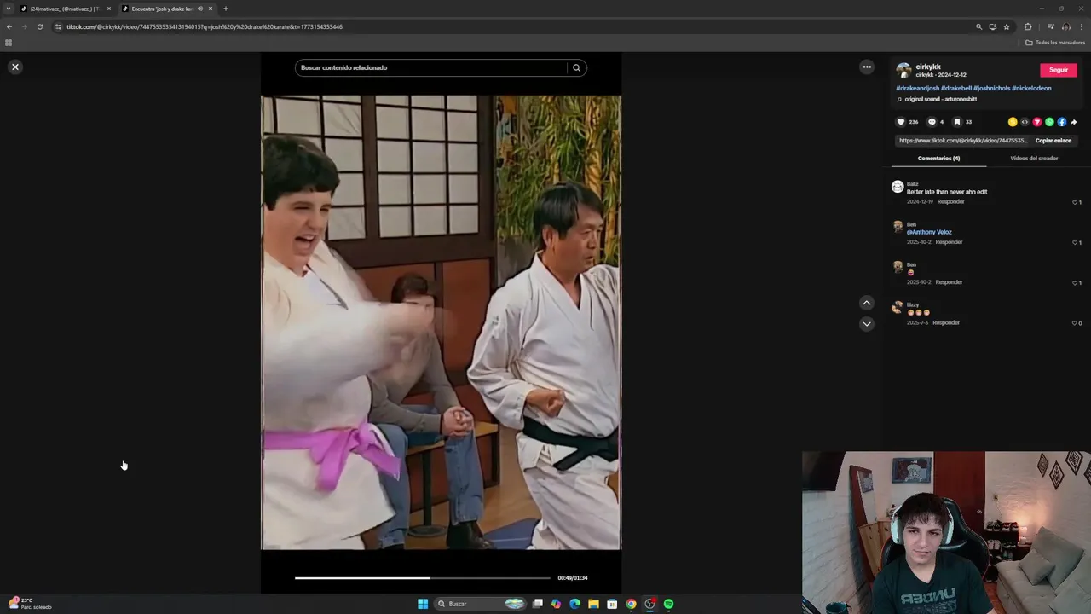Switch to Comentarios (4) tab
Viewport: 1091px width, 614px height.
pyautogui.click(x=938, y=158)
